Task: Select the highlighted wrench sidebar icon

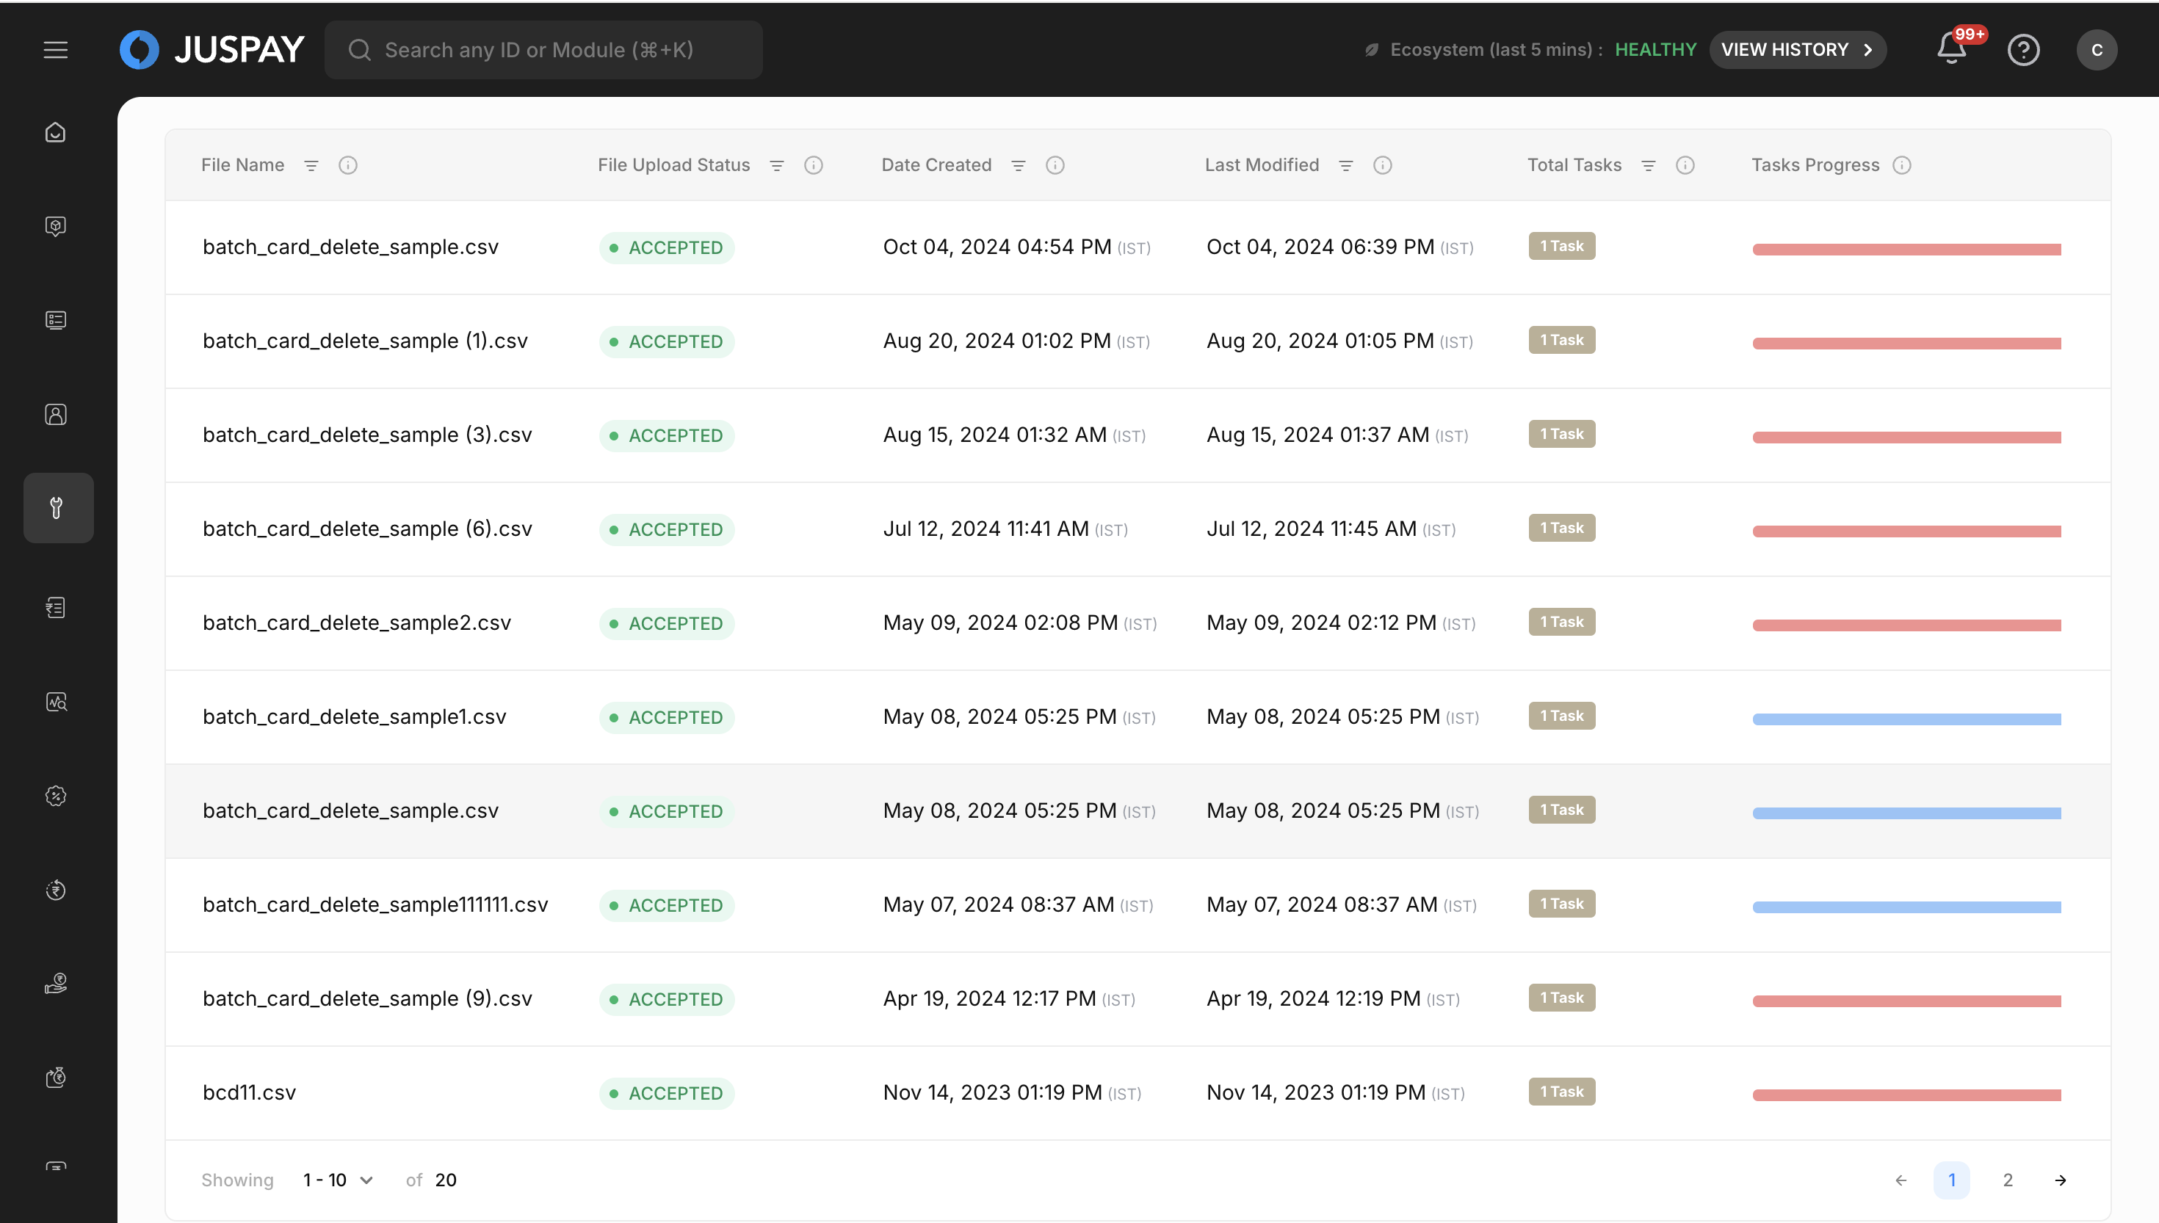Action: coord(57,507)
